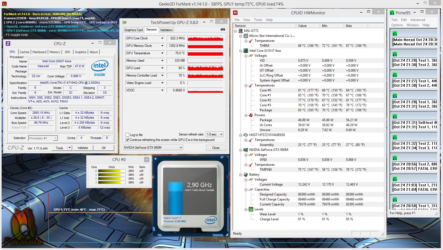Click the NVIDIA GeForce GTX 980M tree icon
443x250 pixels.
(x=246, y=150)
